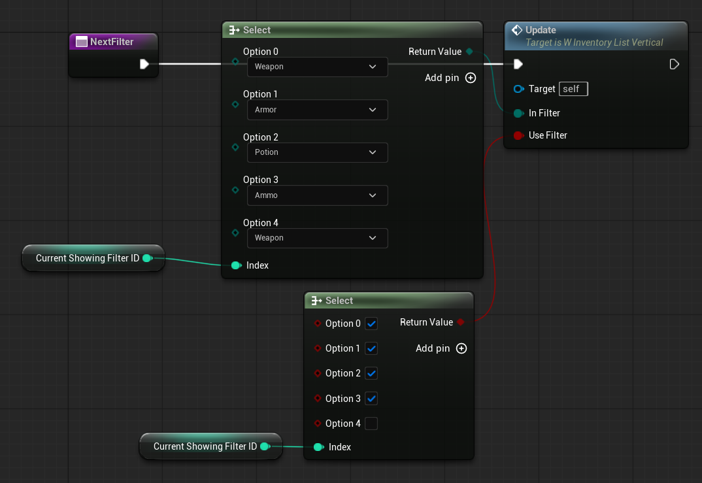Select the NextFilter event node title
This screenshot has width=702, height=483.
(112, 42)
